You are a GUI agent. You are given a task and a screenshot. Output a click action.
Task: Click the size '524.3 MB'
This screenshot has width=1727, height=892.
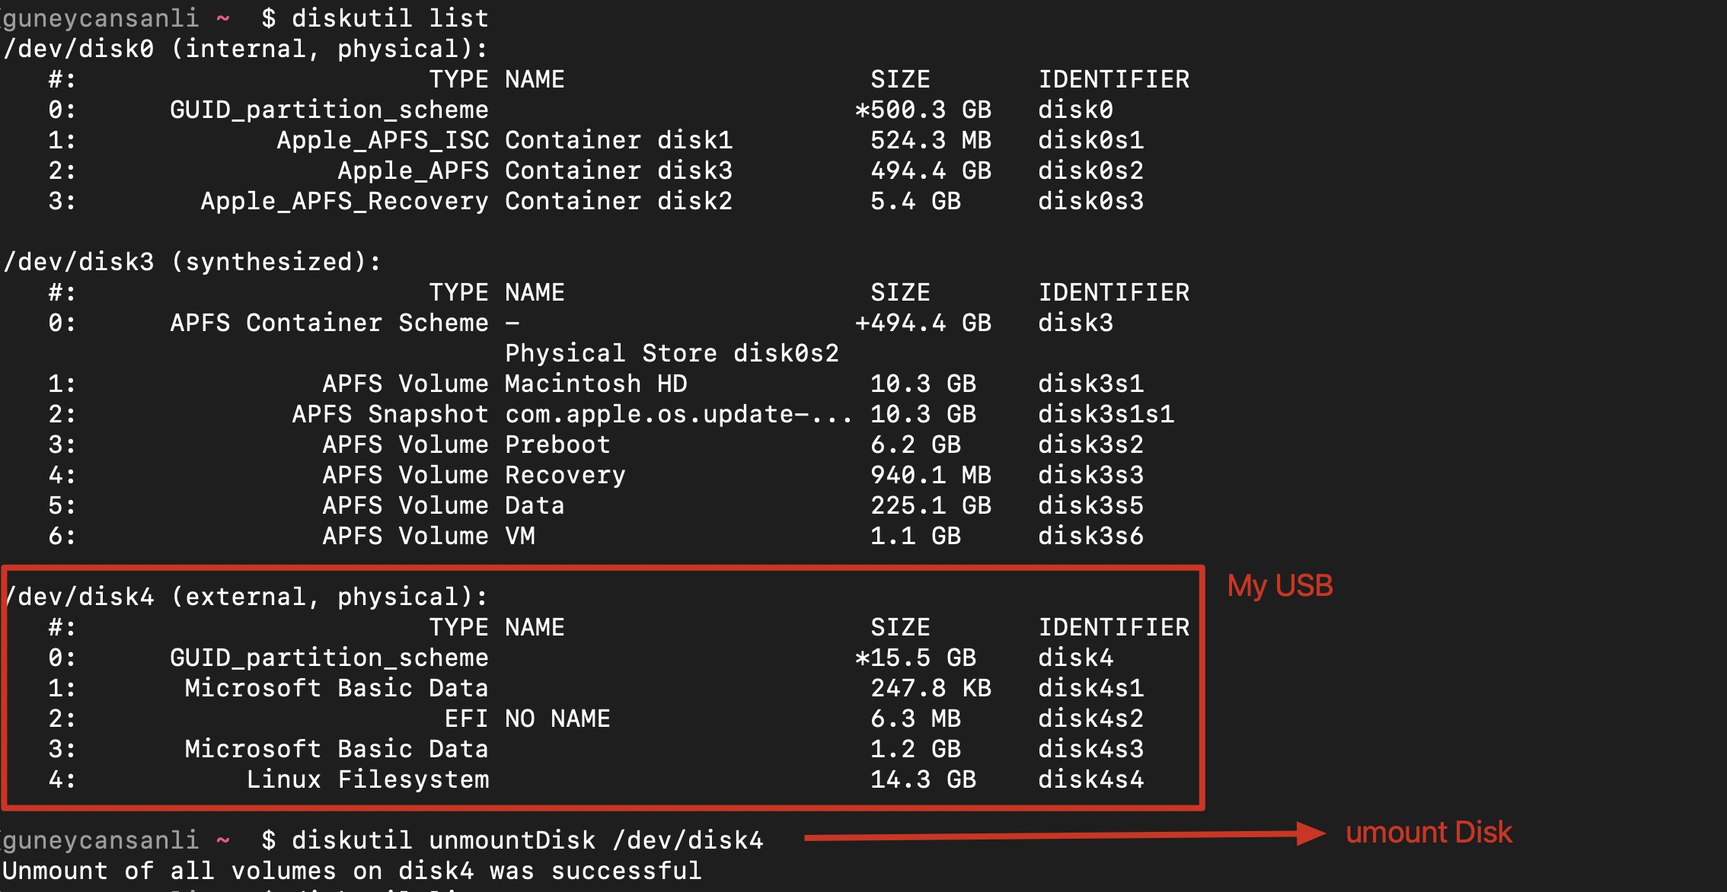931,140
